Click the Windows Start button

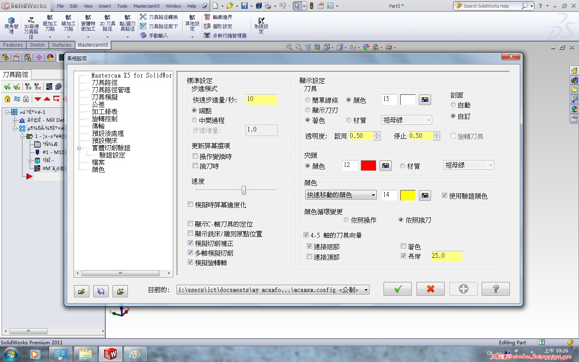tap(11, 354)
